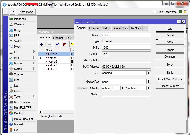The image size is (190, 135).
Task: Expand the Routing submenu
Action: click(x=34, y=63)
